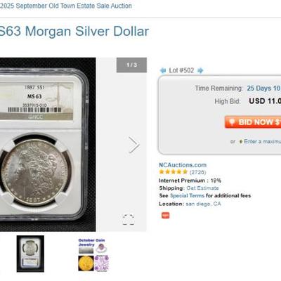Click the orange BID NOW button
This screenshot has width=281, height=281.
253,122
